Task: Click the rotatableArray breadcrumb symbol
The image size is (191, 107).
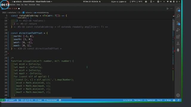Action: pos(43,12)
